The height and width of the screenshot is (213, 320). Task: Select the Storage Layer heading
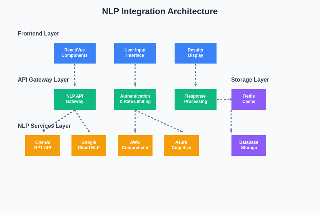[250, 80]
